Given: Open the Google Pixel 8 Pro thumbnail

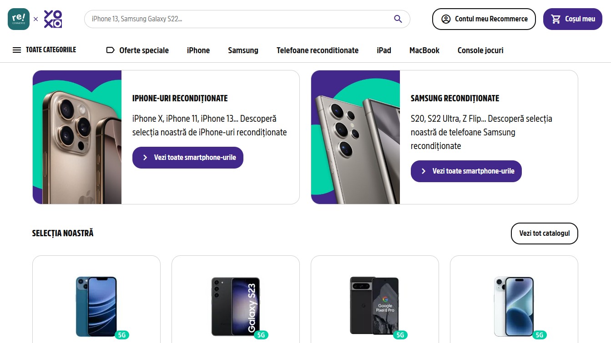Looking at the screenshot, I should point(374,305).
